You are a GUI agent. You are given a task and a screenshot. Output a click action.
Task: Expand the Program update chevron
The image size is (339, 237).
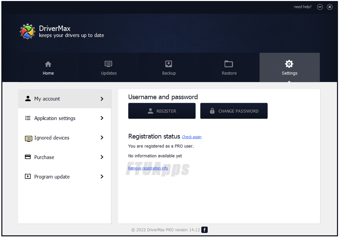[x=102, y=176]
